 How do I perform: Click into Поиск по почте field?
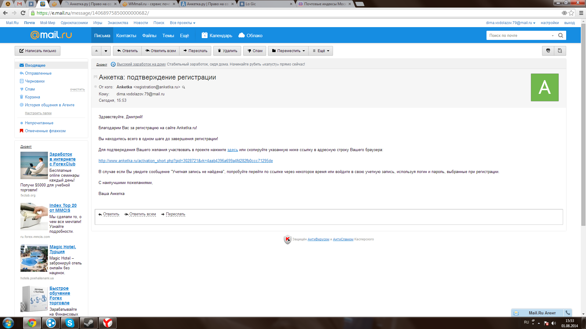(x=519, y=36)
